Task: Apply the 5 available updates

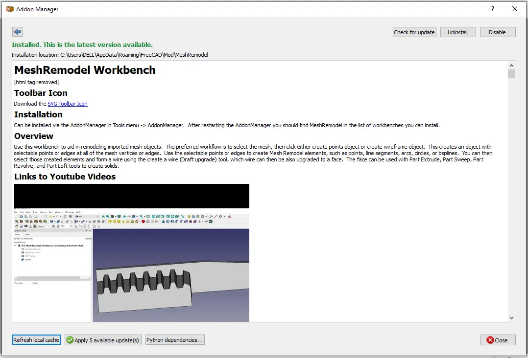Action: click(x=103, y=339)
